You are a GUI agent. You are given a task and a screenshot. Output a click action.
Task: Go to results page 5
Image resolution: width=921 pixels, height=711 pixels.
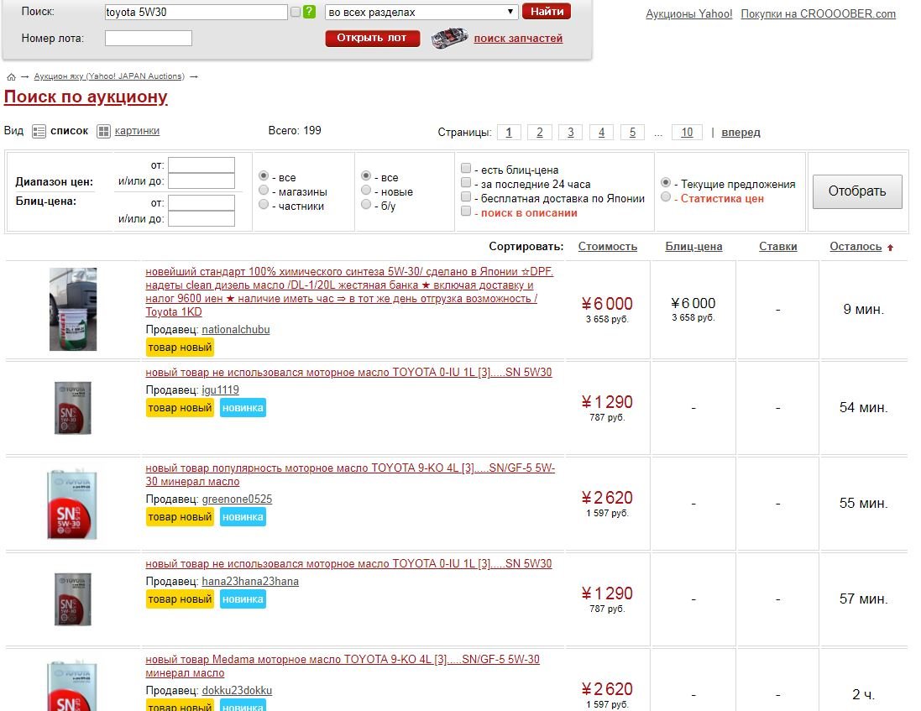(632, 132)
